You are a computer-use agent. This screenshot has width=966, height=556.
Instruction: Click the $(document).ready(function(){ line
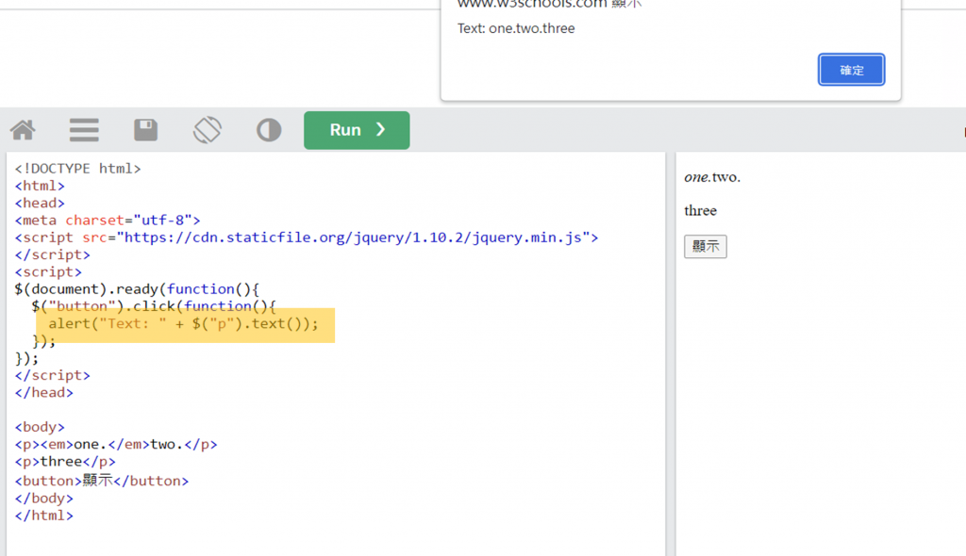(x=137, y=288)
